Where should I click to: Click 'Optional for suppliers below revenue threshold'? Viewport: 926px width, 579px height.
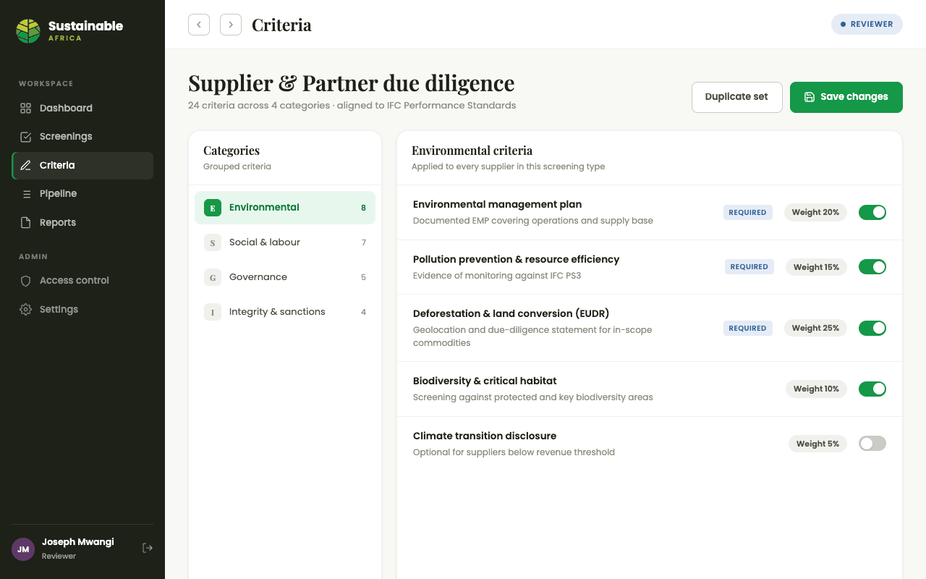(x=514, y=452)
